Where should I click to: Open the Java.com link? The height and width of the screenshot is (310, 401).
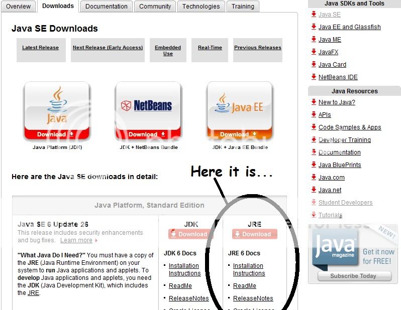[332, 178]
